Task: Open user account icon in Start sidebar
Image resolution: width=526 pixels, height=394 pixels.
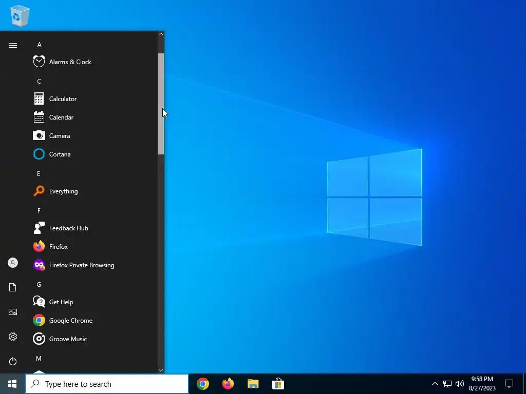Action: [x=13, y=263]
